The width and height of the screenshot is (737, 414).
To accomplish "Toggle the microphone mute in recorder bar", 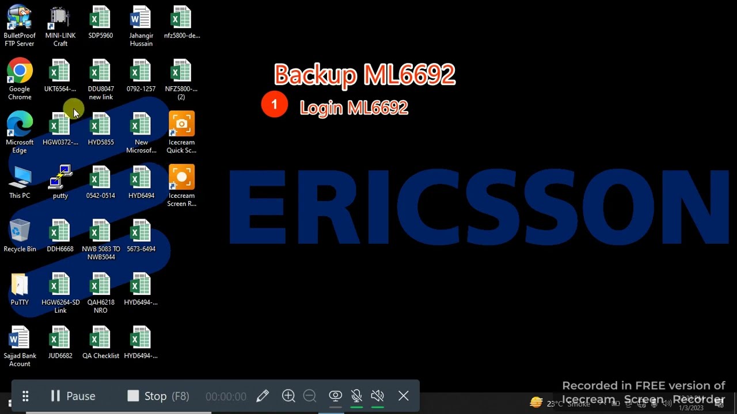I will 356,396.
